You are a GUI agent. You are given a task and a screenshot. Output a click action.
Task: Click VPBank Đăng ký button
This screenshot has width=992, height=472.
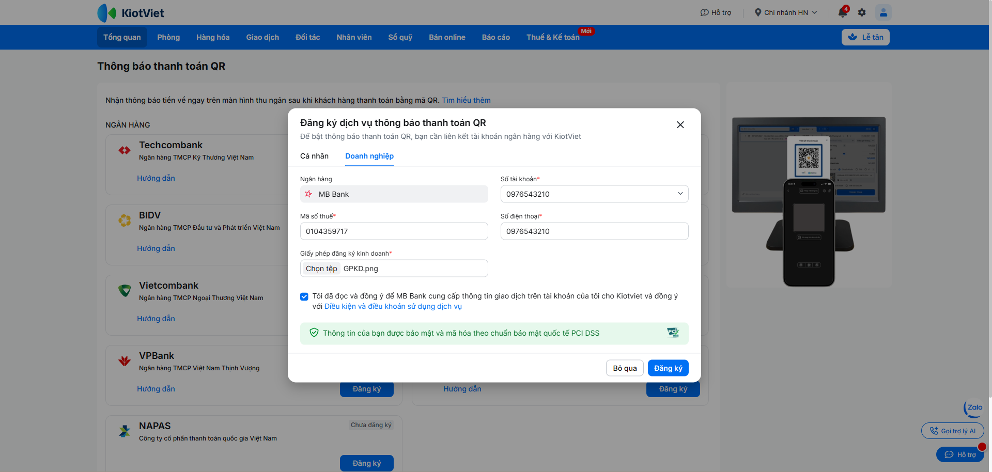[x=367, y=389]
